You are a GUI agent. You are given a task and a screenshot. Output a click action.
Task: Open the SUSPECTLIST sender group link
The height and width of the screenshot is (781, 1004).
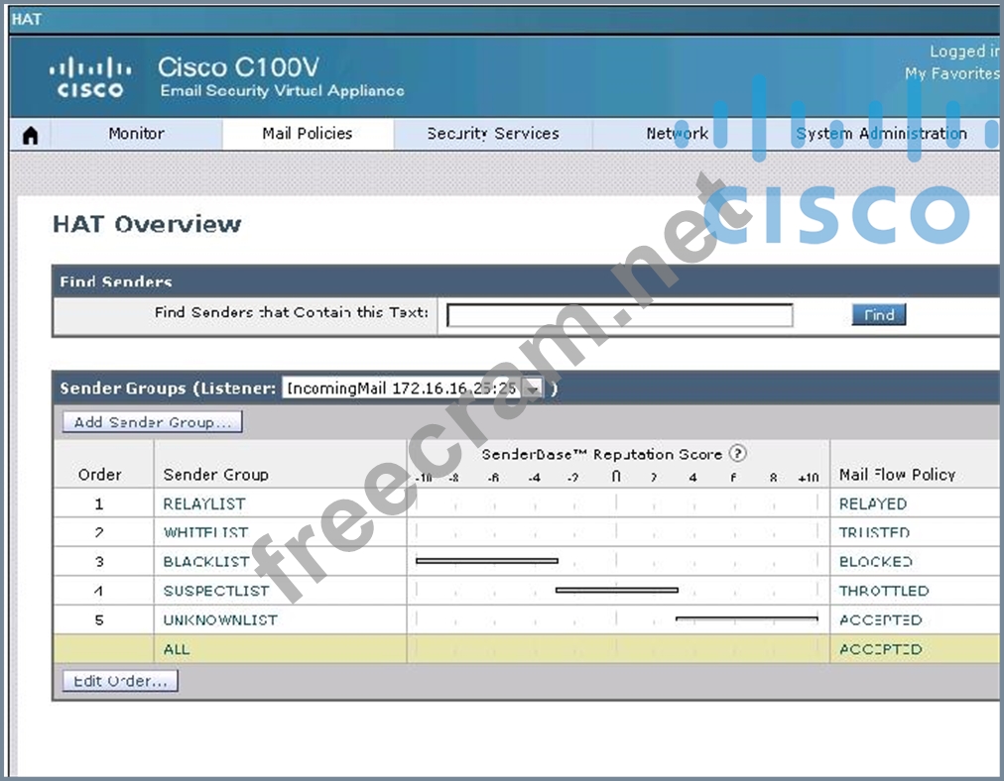[216, 591]
